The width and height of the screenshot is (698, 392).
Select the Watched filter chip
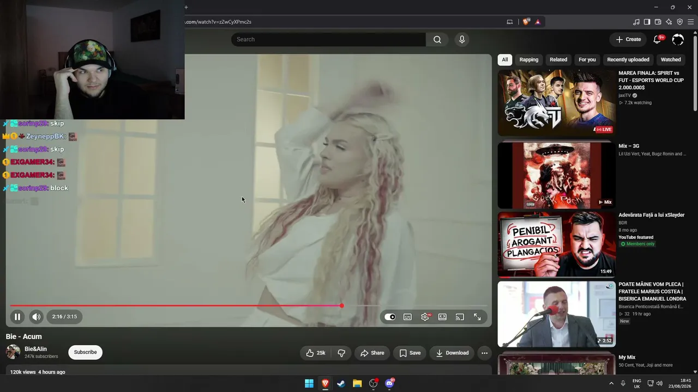671,59
